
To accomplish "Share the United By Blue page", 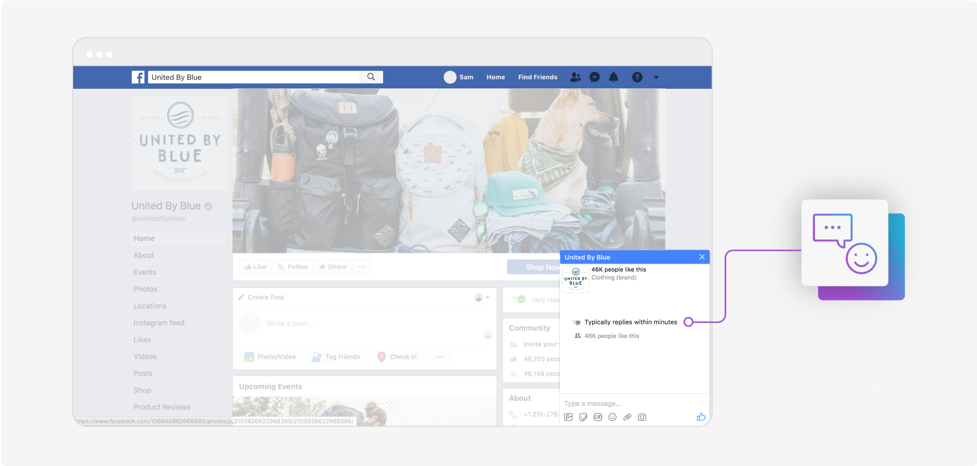I will coord(333,267).
